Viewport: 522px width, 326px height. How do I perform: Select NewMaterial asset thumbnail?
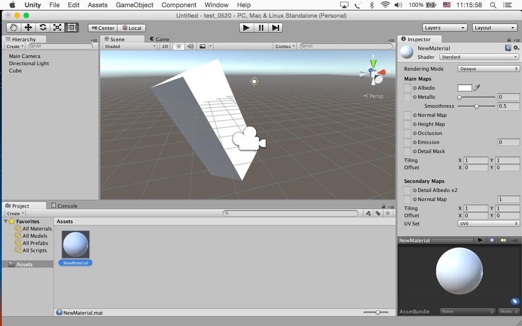(x=76, y=244)
